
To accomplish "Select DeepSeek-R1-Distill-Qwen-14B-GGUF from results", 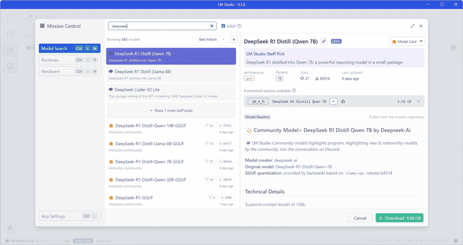I will point(171,129).
